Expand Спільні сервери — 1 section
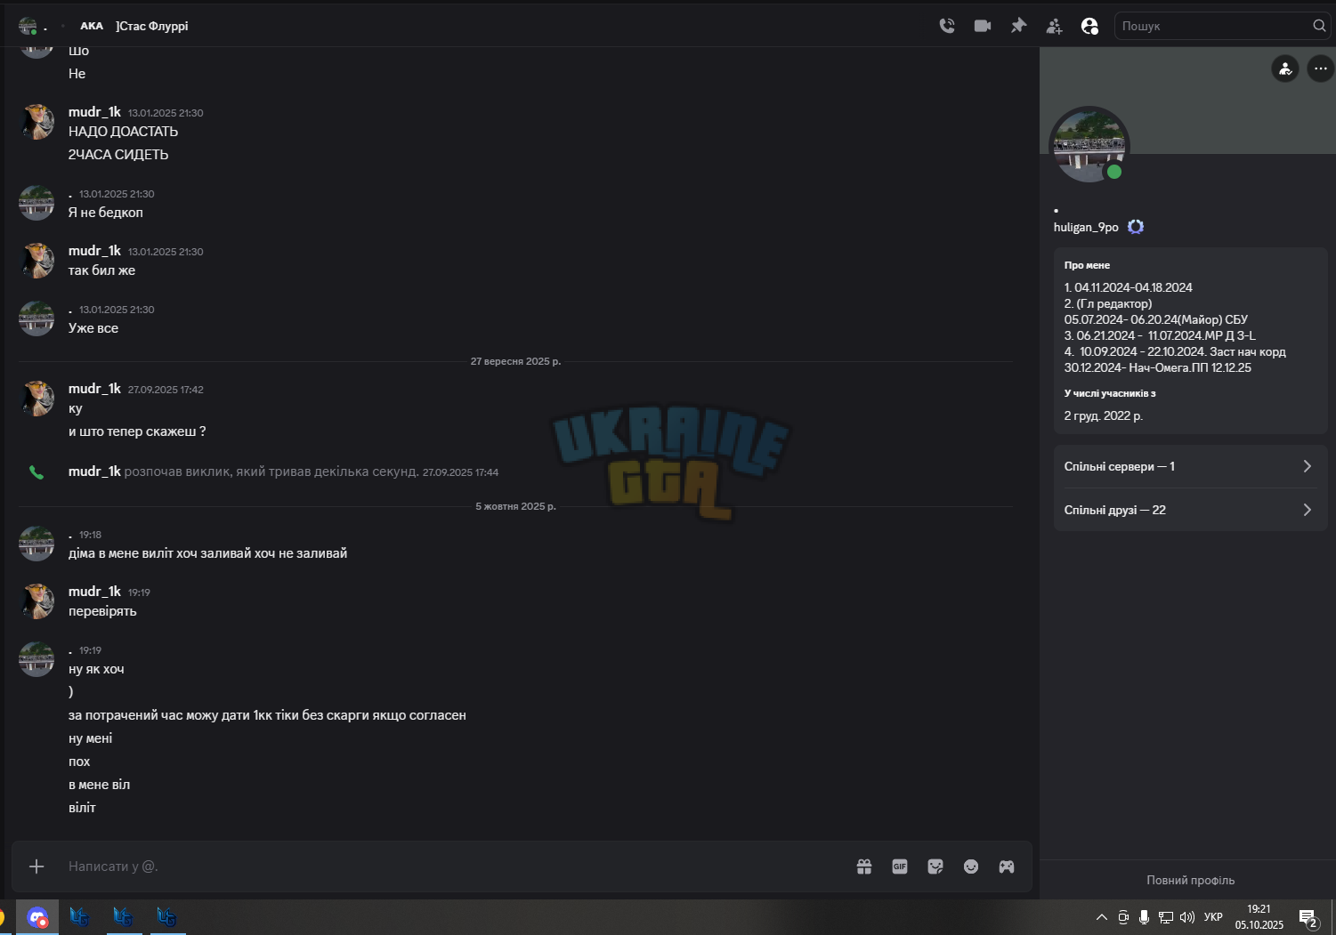This screenshot has width=1336, height=935. tap(1190, 466)
